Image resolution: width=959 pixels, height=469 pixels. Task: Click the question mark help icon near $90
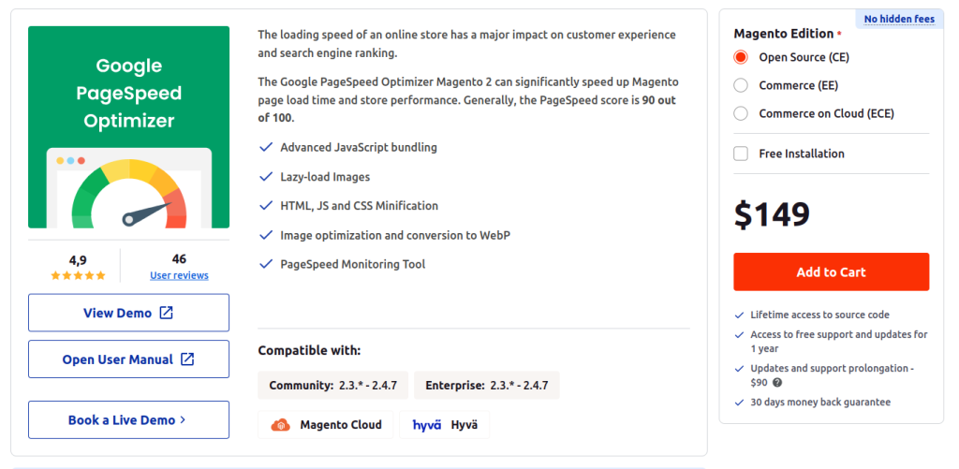coord(777,383)
